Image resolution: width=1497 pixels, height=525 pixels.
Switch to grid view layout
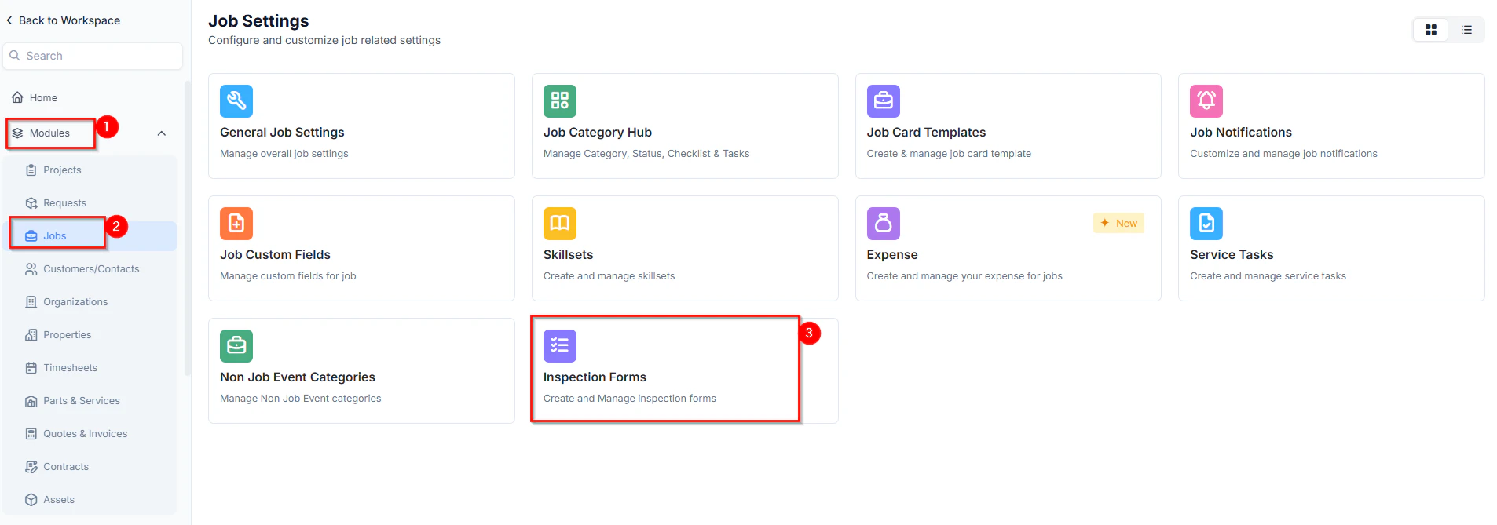pyautogui.click(x=1431, y=30)
